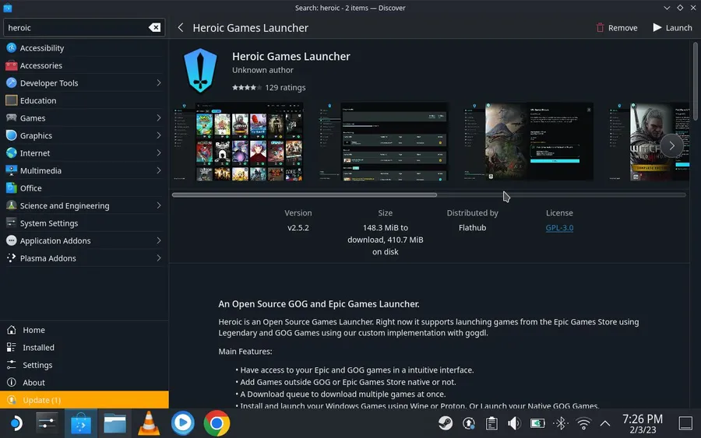
Task: Click the Developer Tools icon
Action: [12, 82]
